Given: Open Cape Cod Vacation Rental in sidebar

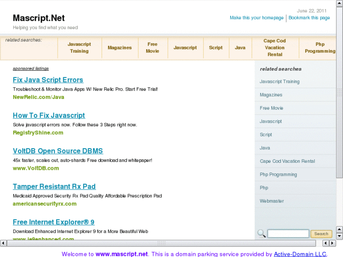Looking at the screenshot, I should [x=287, y=161].
